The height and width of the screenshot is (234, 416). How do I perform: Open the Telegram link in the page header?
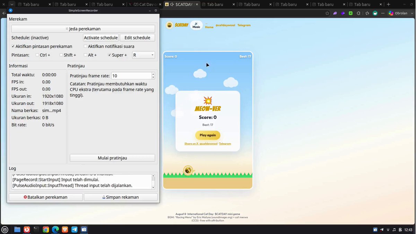tap(244, 25)
